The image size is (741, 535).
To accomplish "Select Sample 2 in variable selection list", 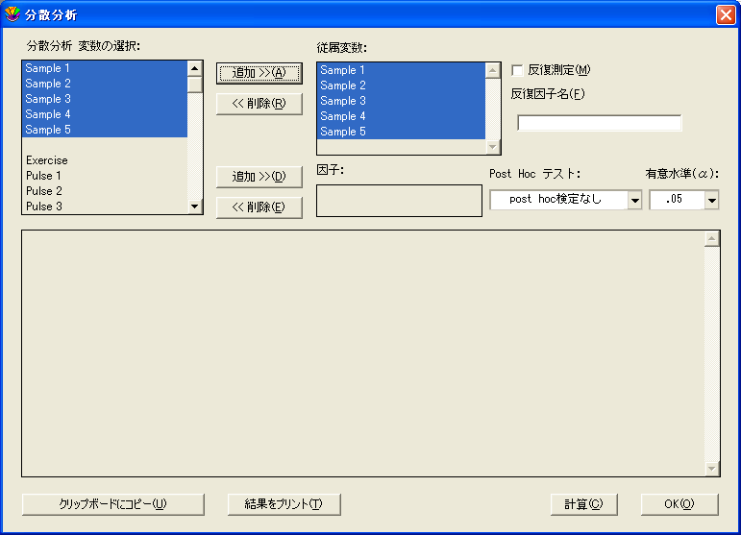I will coord(105,84).
